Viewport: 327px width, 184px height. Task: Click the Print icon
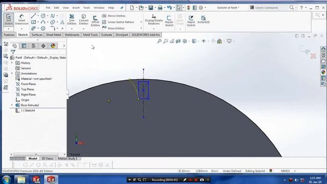click(x=160, y=8)
